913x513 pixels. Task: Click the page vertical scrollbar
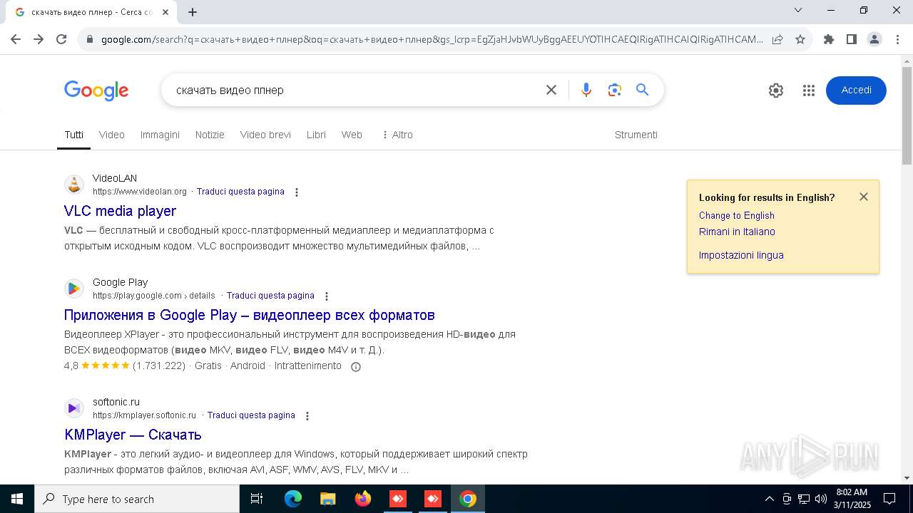[x=907, y=116]
